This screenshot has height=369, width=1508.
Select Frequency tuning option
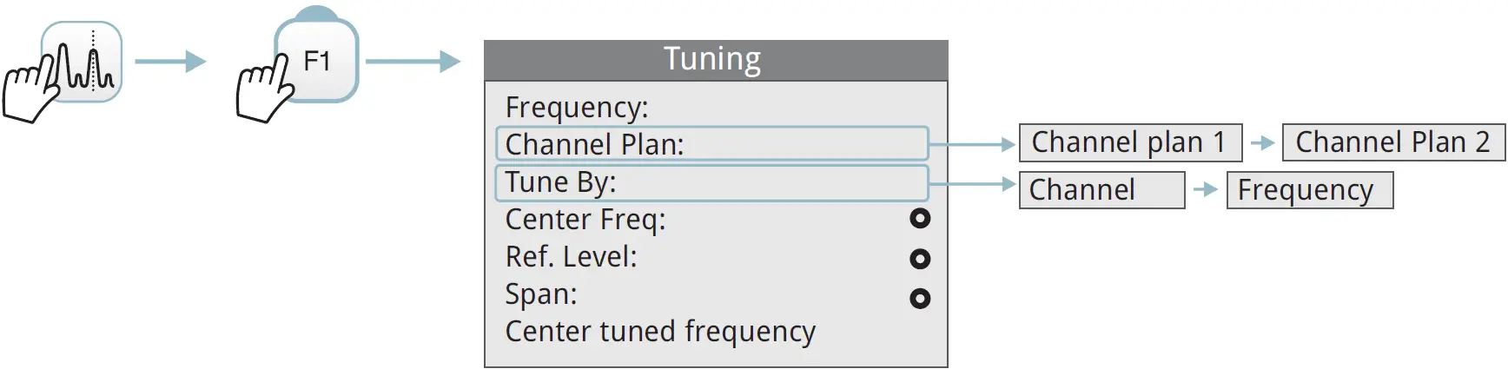coord(1309,190)
